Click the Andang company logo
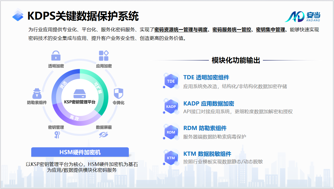The image size is (334, 189). 303,16
